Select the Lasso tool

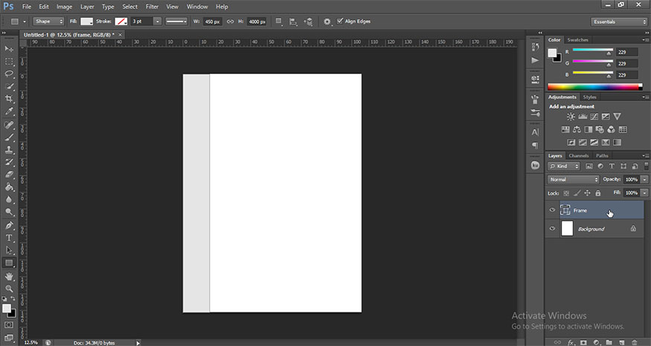point(9,74)
